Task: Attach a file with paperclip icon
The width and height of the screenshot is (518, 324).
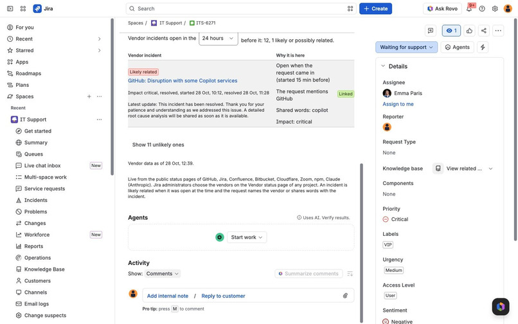Action: click(345, 296)
